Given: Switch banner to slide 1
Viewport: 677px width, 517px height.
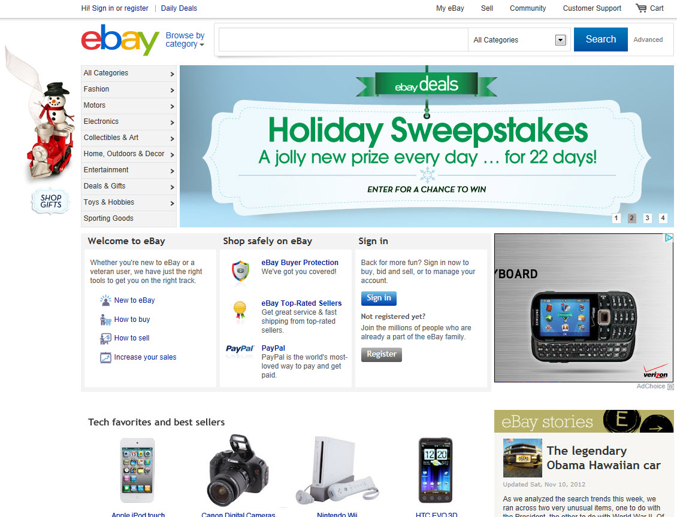Looking at the screenshot, I should (616, 218).
